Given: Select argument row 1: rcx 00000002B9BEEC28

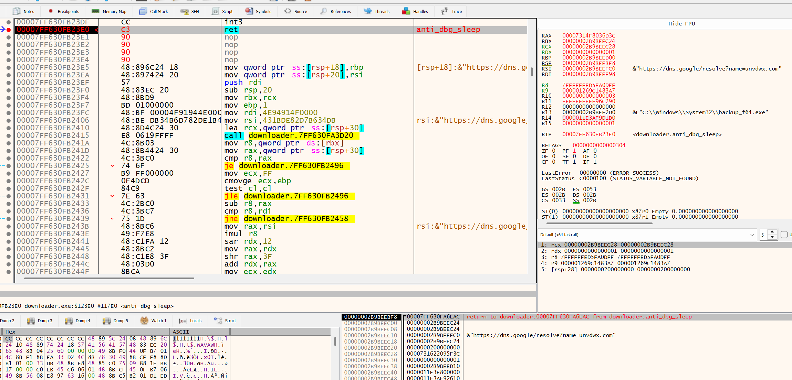Looking at the screenshot, I should [x=665, y=245].
